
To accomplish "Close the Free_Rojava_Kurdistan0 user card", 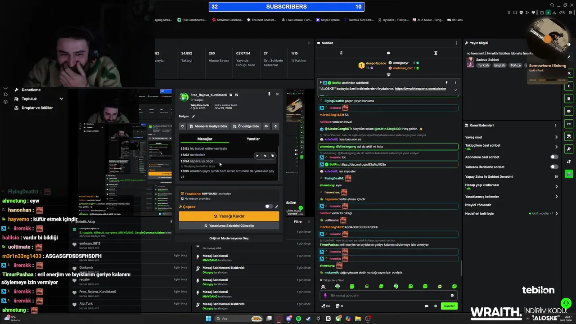I will [x=277, y=94].
